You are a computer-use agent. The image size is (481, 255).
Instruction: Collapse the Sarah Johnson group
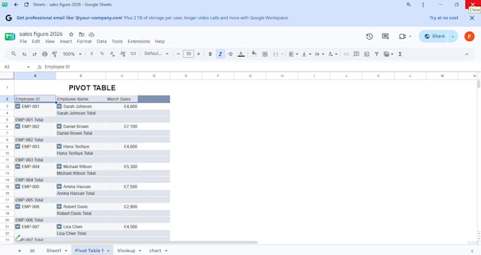[59, 107]
